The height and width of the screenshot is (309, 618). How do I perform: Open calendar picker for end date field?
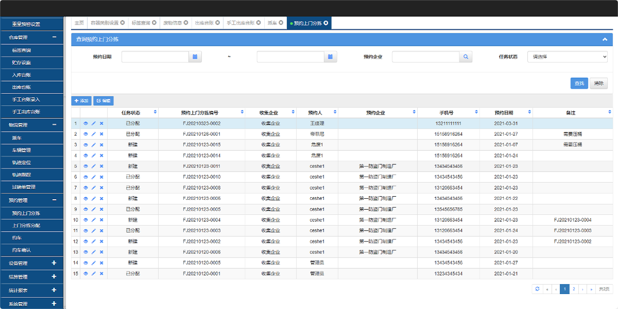coord(331,57)
